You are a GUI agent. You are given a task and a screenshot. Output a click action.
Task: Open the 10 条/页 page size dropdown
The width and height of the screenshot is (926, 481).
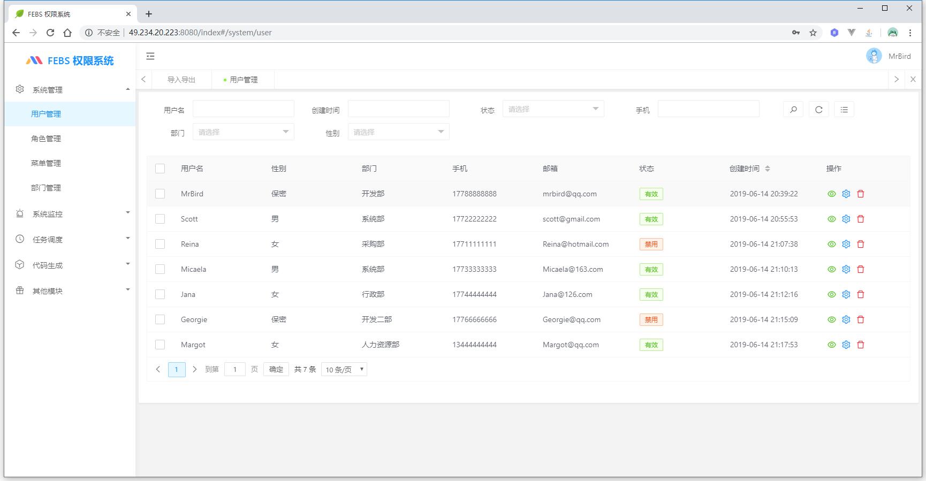click(x=344, y=369)
